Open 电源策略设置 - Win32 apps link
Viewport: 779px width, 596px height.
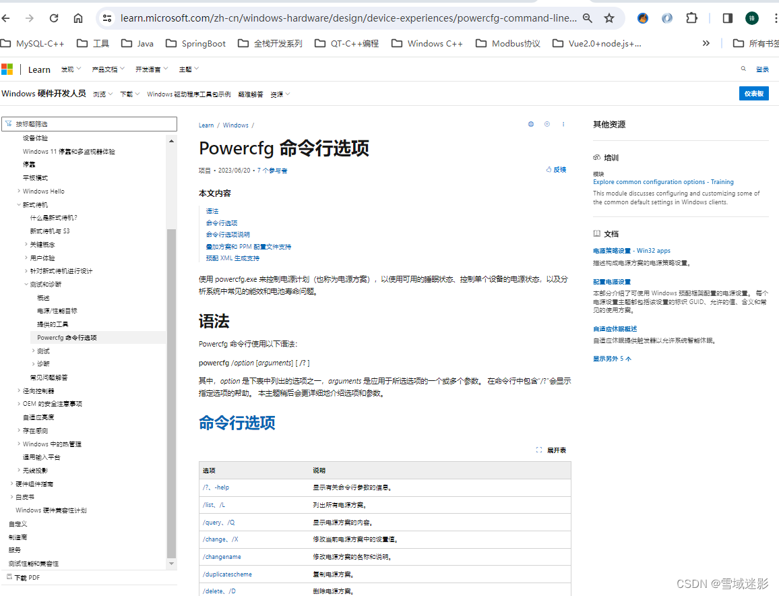631,251
